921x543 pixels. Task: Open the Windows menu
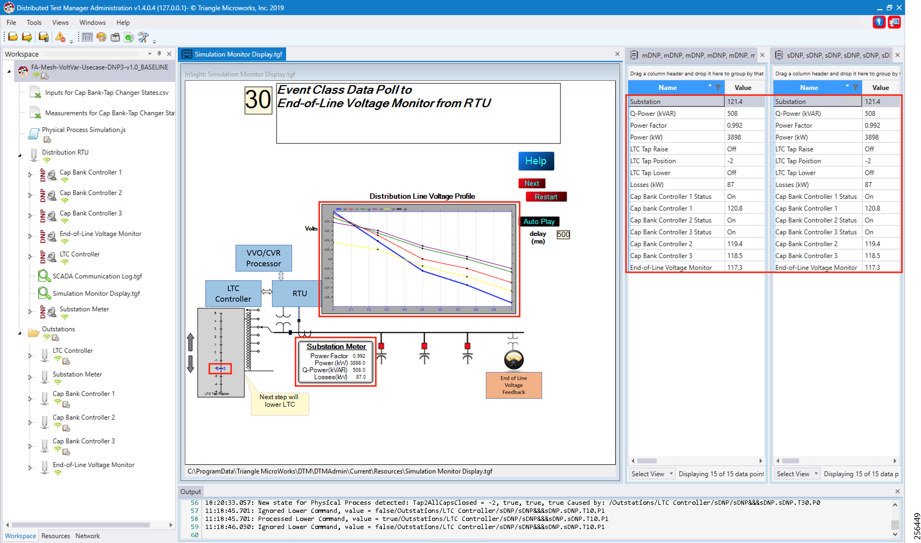pyautogui.click(x=93, y=22)
